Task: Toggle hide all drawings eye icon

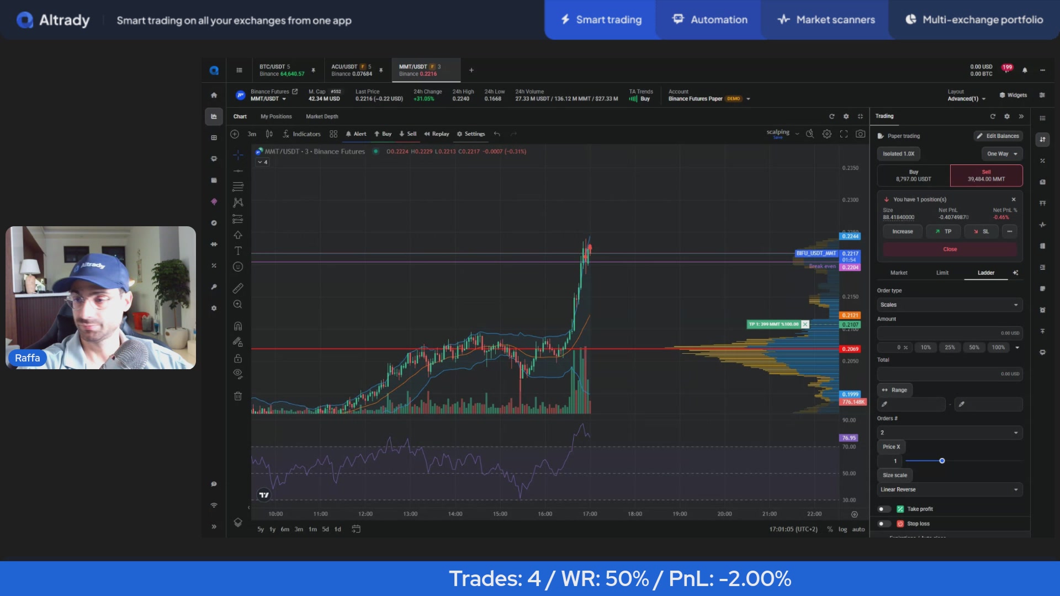Action: pos(238,374)
